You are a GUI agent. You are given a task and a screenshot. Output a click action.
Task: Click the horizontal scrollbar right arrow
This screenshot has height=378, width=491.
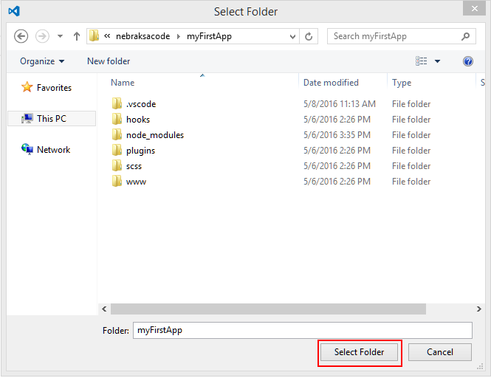[478, 309]
